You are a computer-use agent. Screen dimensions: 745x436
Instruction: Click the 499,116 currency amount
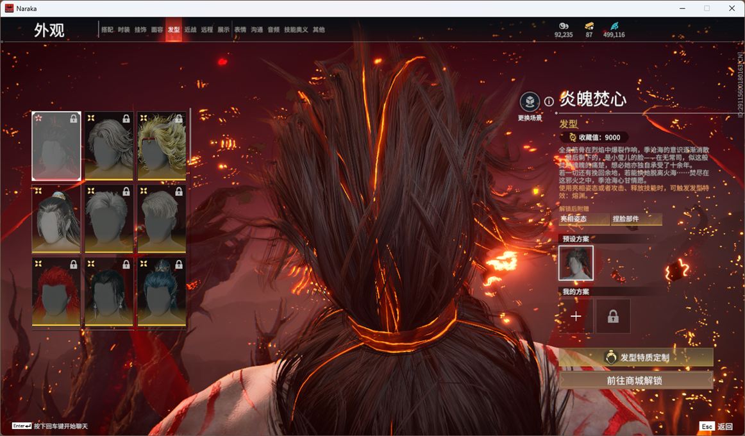[614, 35]
